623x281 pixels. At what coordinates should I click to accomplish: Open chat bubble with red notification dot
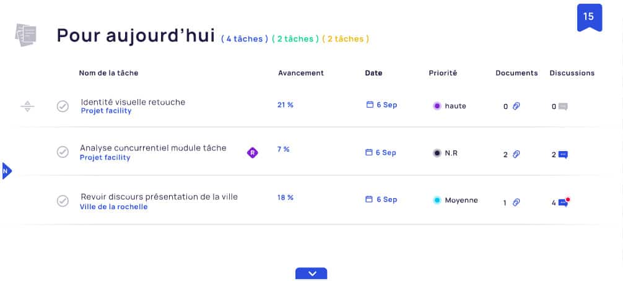point(564,202)
